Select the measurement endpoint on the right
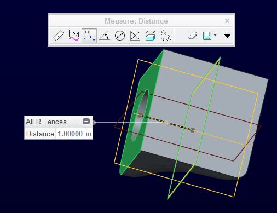This screenshot has height=213, width=277. [192, 130]
